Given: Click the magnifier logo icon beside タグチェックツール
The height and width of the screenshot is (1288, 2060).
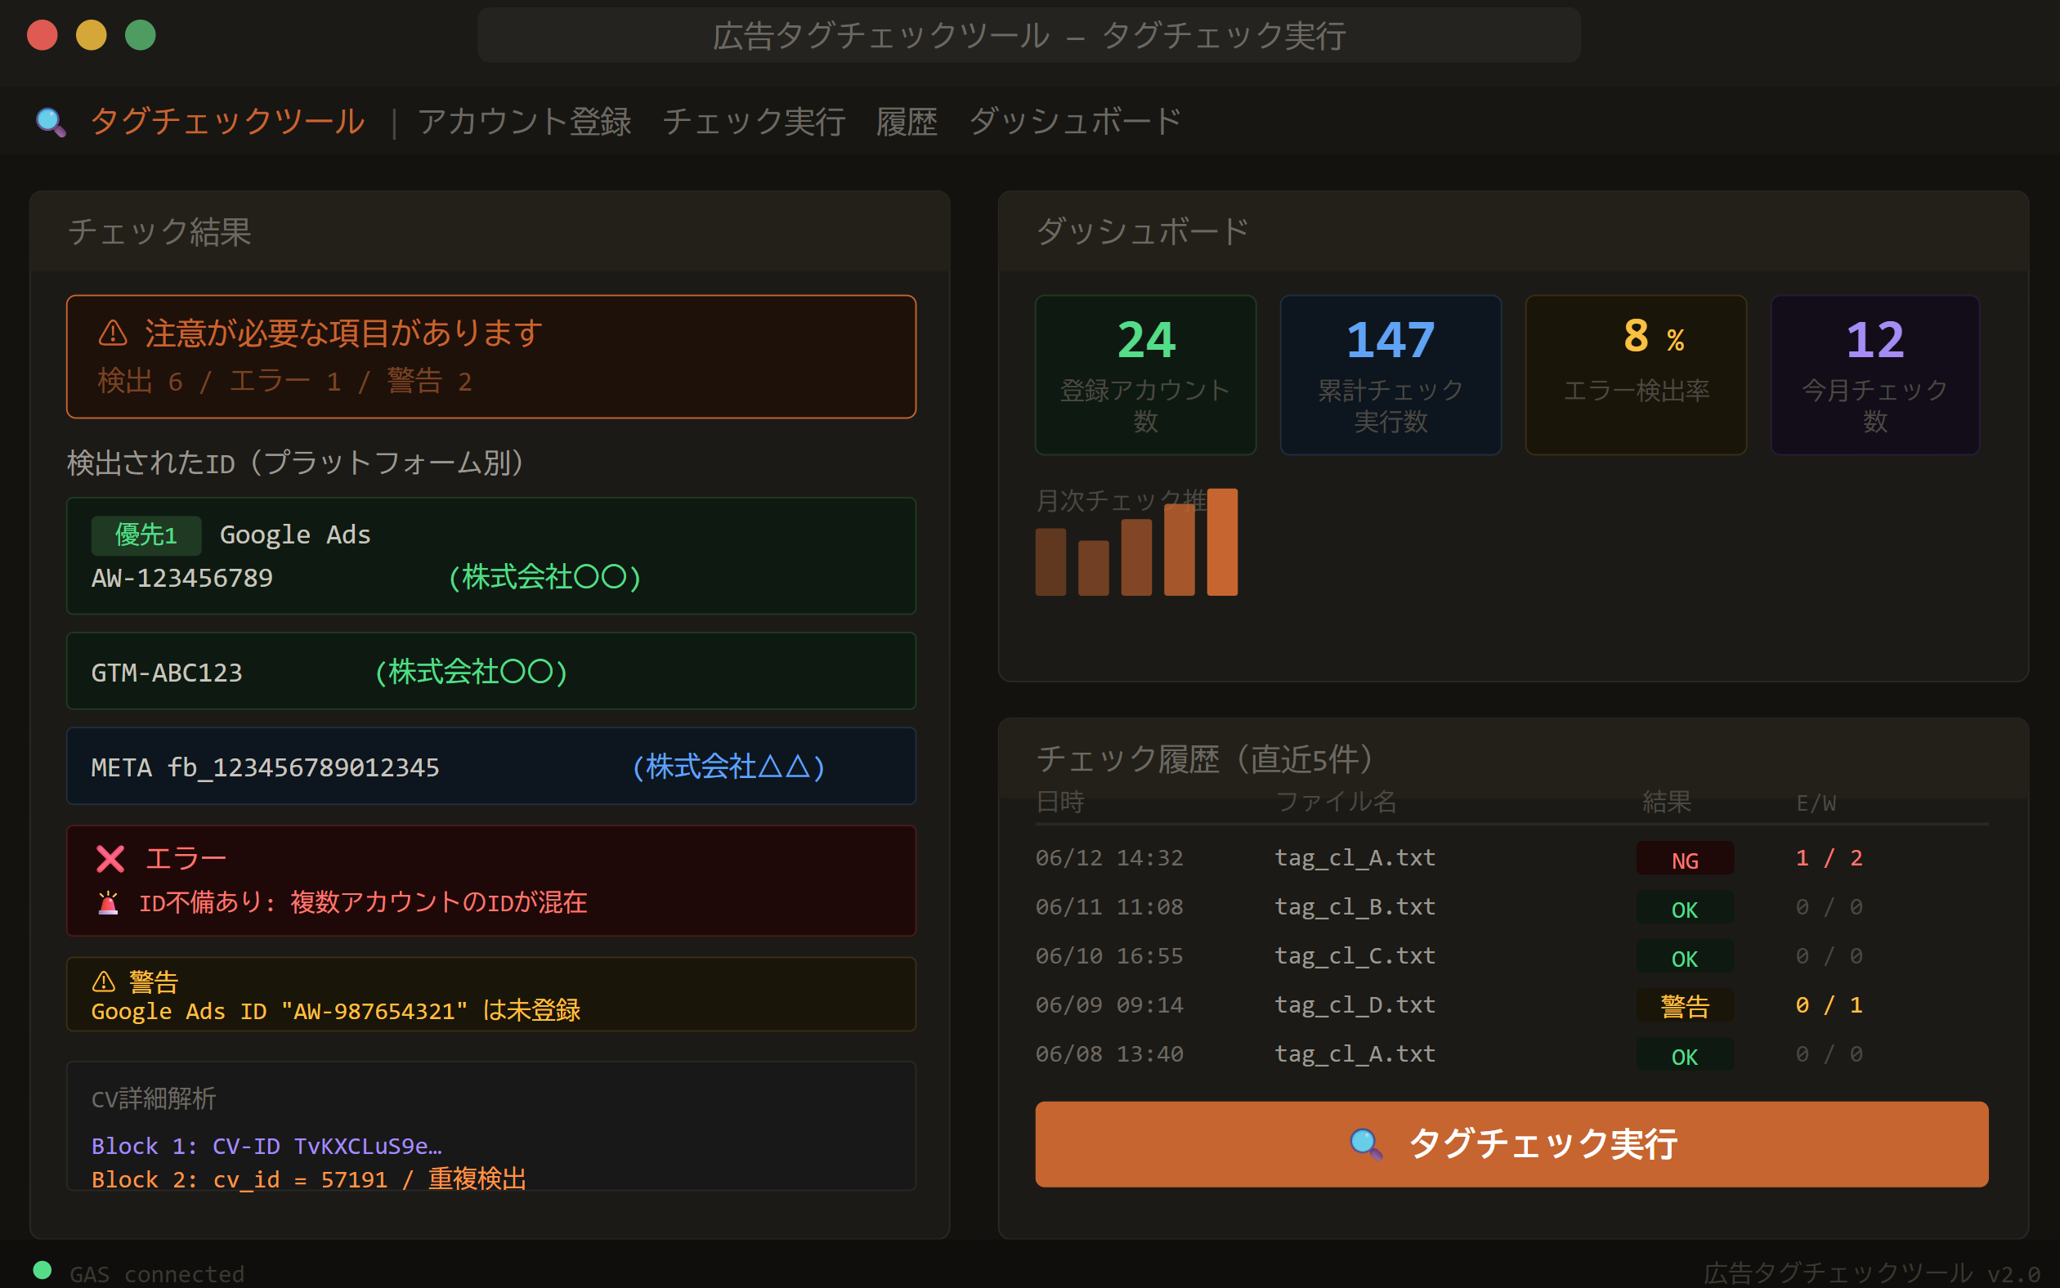Looking at the screenshot, I should (51, 122).
